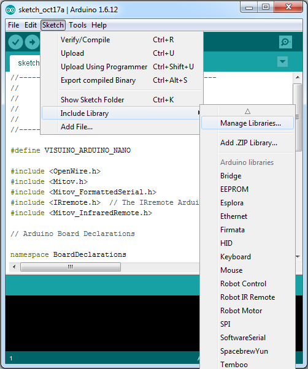Select Upload menu entry
The image size is (308, 369).
pos(121,53)
